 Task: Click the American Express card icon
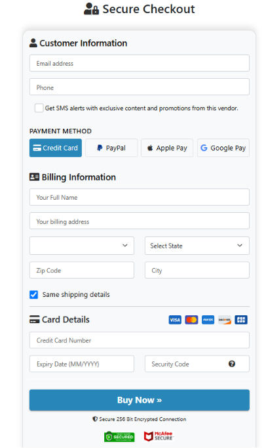208,320
